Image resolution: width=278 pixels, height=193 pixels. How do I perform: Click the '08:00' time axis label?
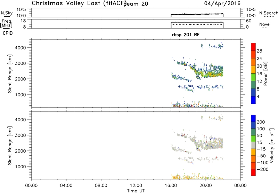[101, 186]
